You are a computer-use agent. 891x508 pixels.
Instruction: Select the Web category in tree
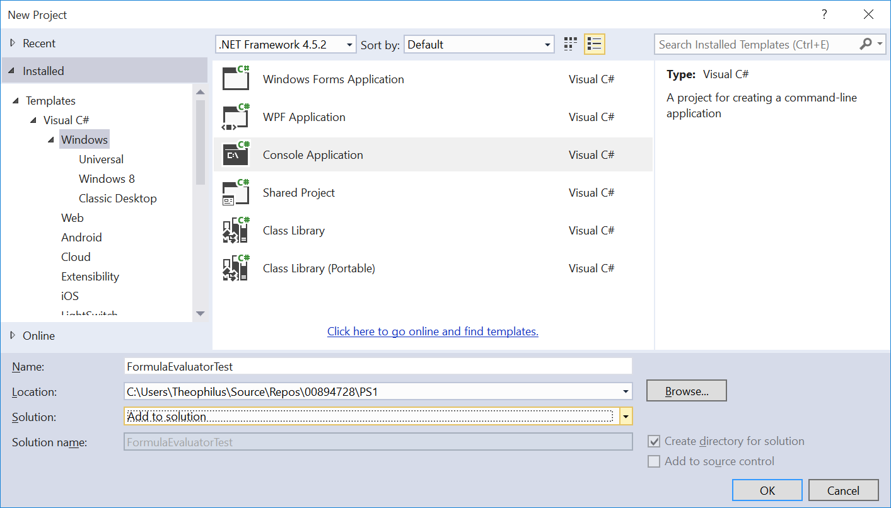click(x=72, y=218)
